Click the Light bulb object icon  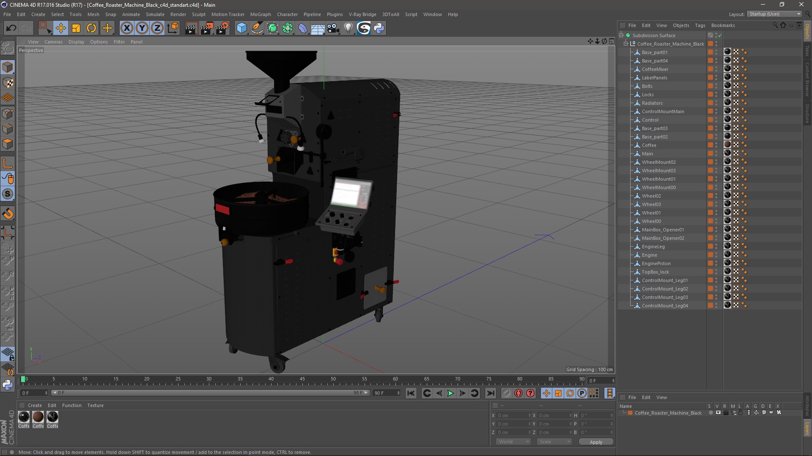tap(348, 28)
